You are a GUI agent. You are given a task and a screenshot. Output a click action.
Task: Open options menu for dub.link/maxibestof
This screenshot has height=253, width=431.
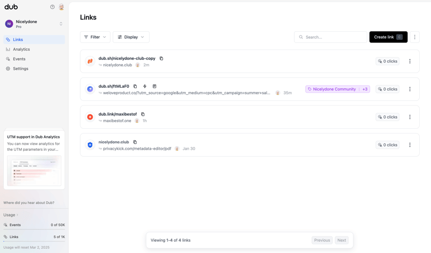click(x=409, y=117)
